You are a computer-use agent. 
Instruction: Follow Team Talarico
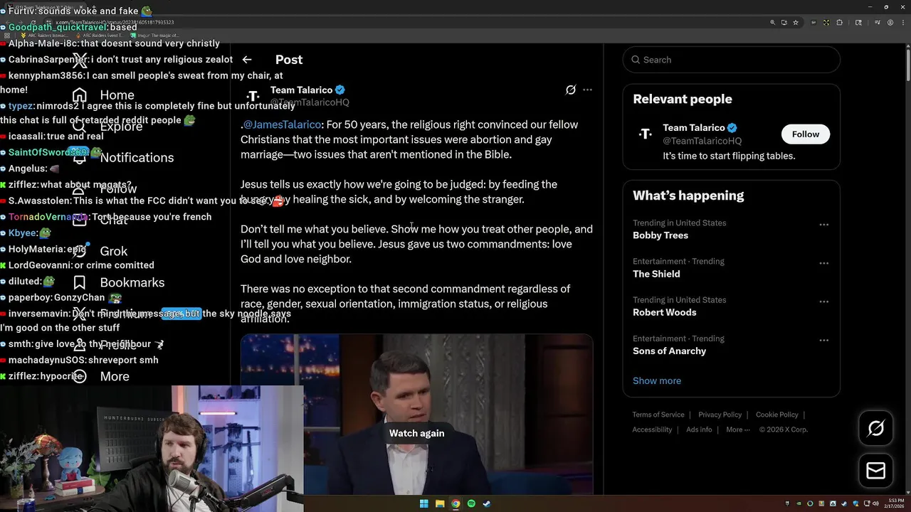tap(805, 134)
